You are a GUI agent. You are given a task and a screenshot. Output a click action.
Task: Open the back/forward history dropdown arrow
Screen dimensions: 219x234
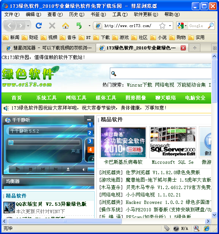[x=28, y=26]
